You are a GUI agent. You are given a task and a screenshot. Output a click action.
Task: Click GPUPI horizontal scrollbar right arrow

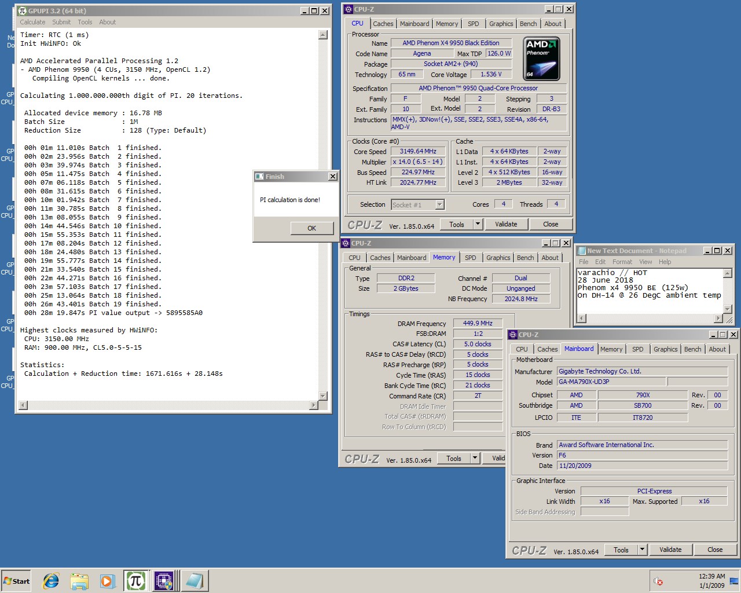pos(314,405)
